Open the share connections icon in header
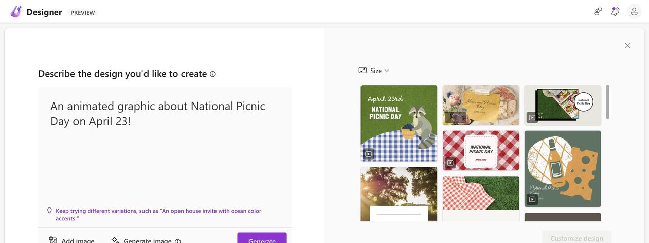This screenshot has width=649, height=243. pyautogui.click(x=598, y=12)
